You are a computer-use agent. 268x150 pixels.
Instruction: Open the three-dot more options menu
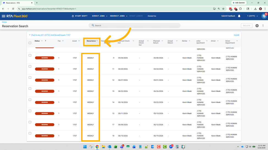point(263,26)
